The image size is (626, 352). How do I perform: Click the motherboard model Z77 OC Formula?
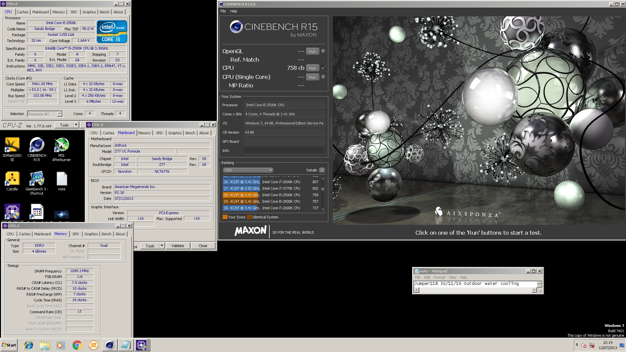[x=144, y=151]
